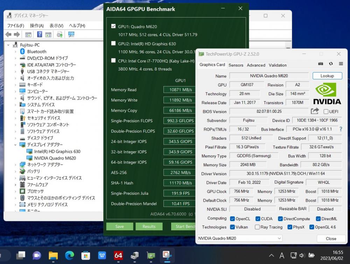This screenshot has width=350, height=264.
Task: Expand the プロセッサ node
Action: (x=15, y=192)
